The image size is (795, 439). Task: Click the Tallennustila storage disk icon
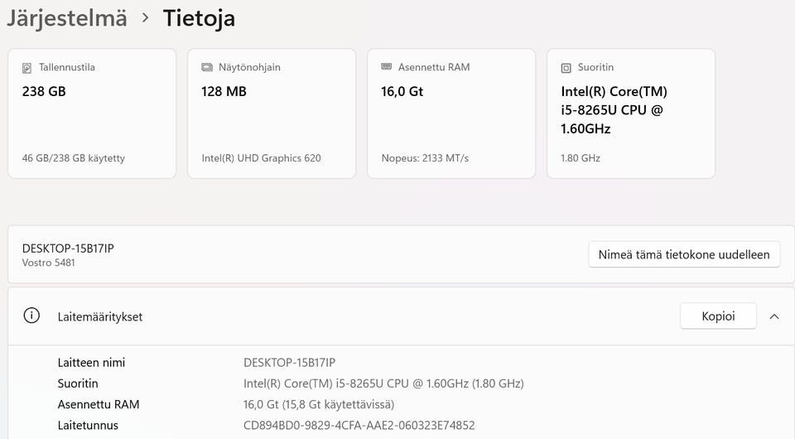tap(26, 68)
